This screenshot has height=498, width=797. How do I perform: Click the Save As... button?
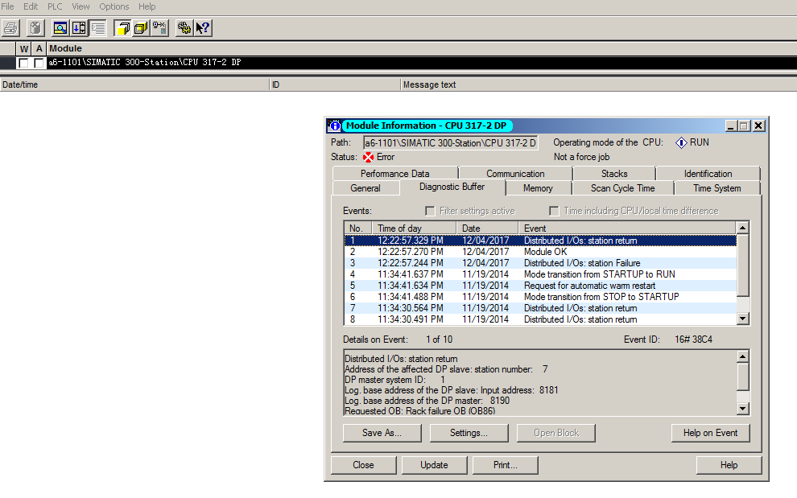tap(382, 433)
